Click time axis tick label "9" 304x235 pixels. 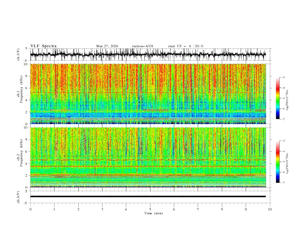[246, 209]
